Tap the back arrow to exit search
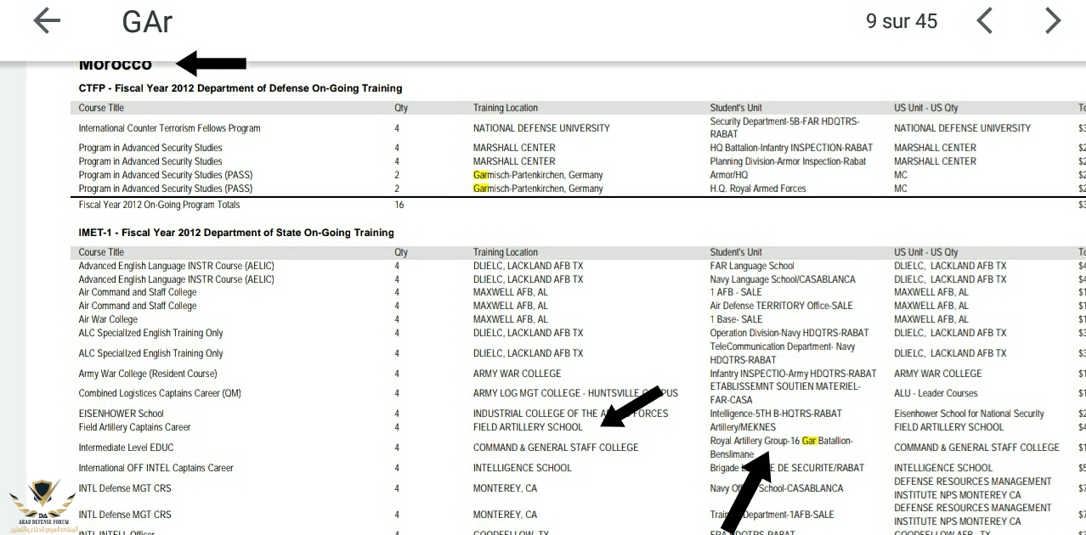1086x535 pixels. point(47,22)
